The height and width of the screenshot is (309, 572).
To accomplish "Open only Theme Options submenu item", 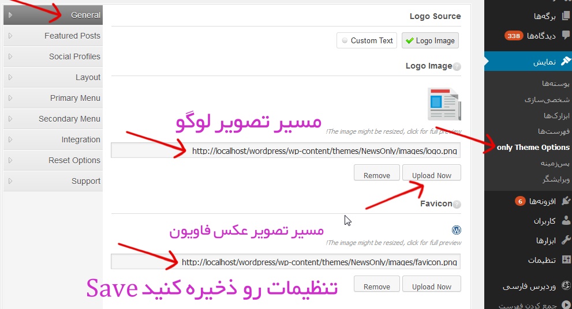I will click(533, 148).
